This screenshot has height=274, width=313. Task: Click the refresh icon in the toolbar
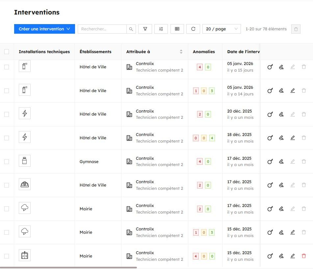(193, 29)
